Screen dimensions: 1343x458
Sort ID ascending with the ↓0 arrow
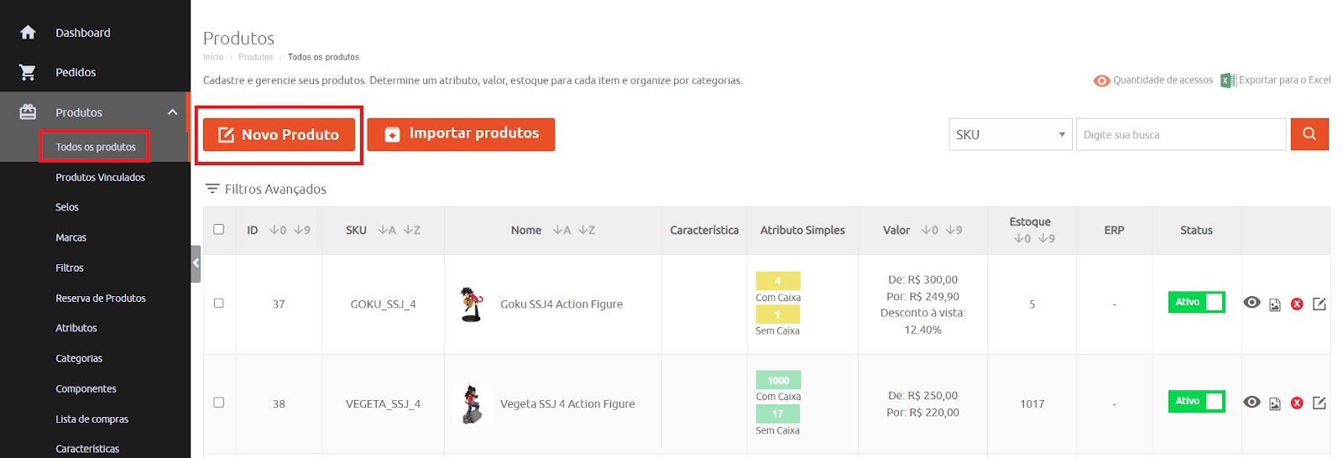[x=278, y=230]
